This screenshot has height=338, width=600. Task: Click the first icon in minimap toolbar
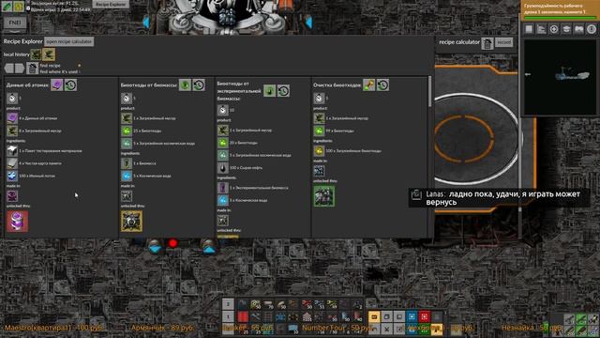click(529, 29)
